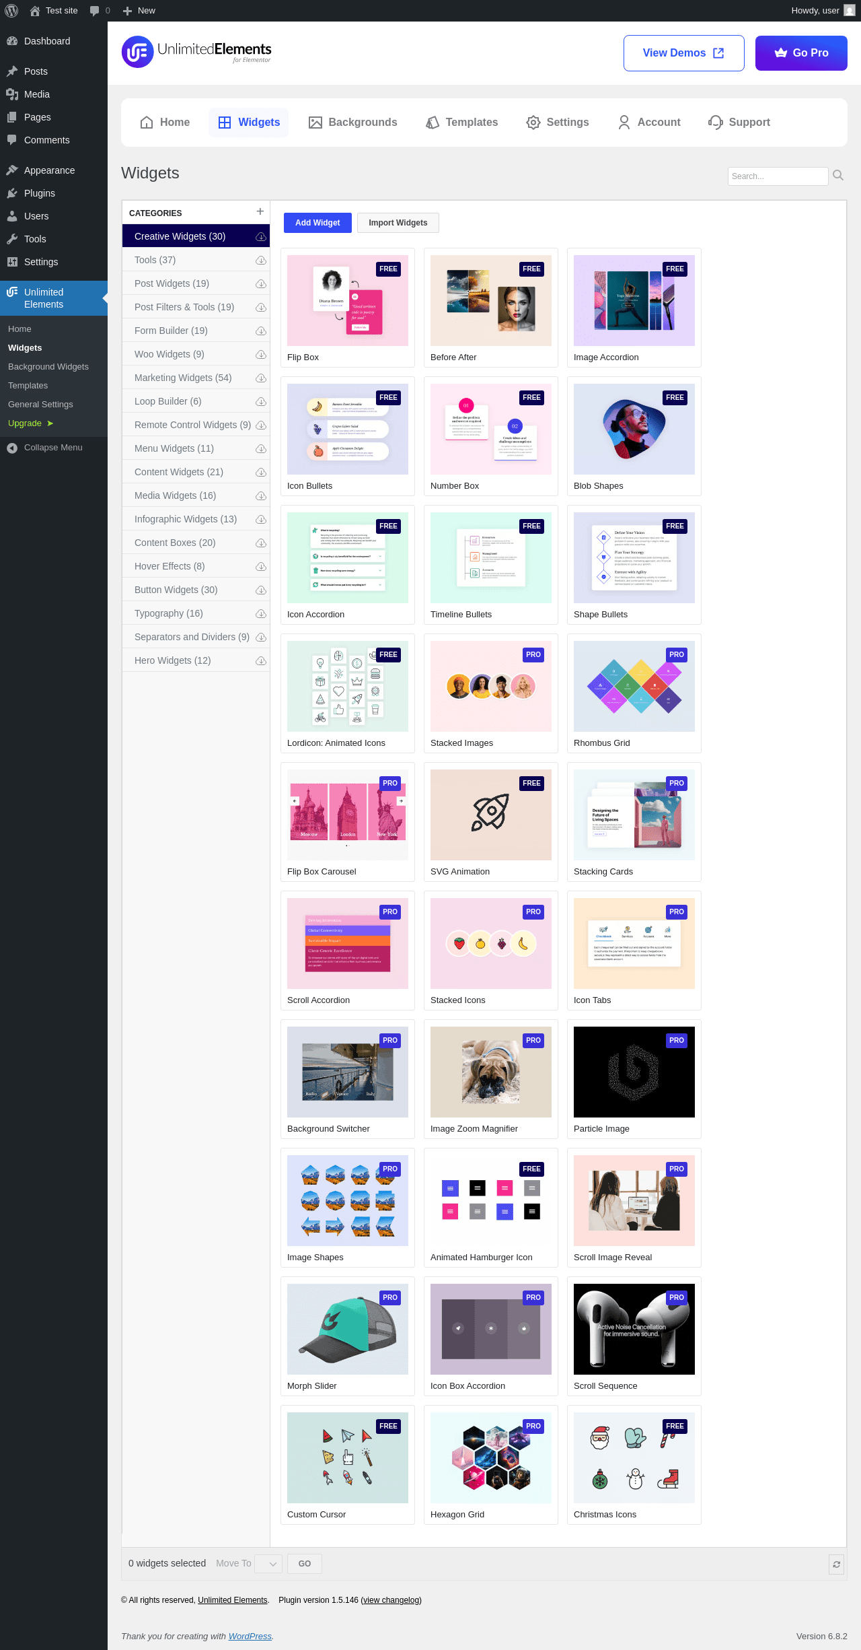Viewport: 861px width, 1650px height.
Task: Click into the Search widgets field
Action: pos(778,176)
